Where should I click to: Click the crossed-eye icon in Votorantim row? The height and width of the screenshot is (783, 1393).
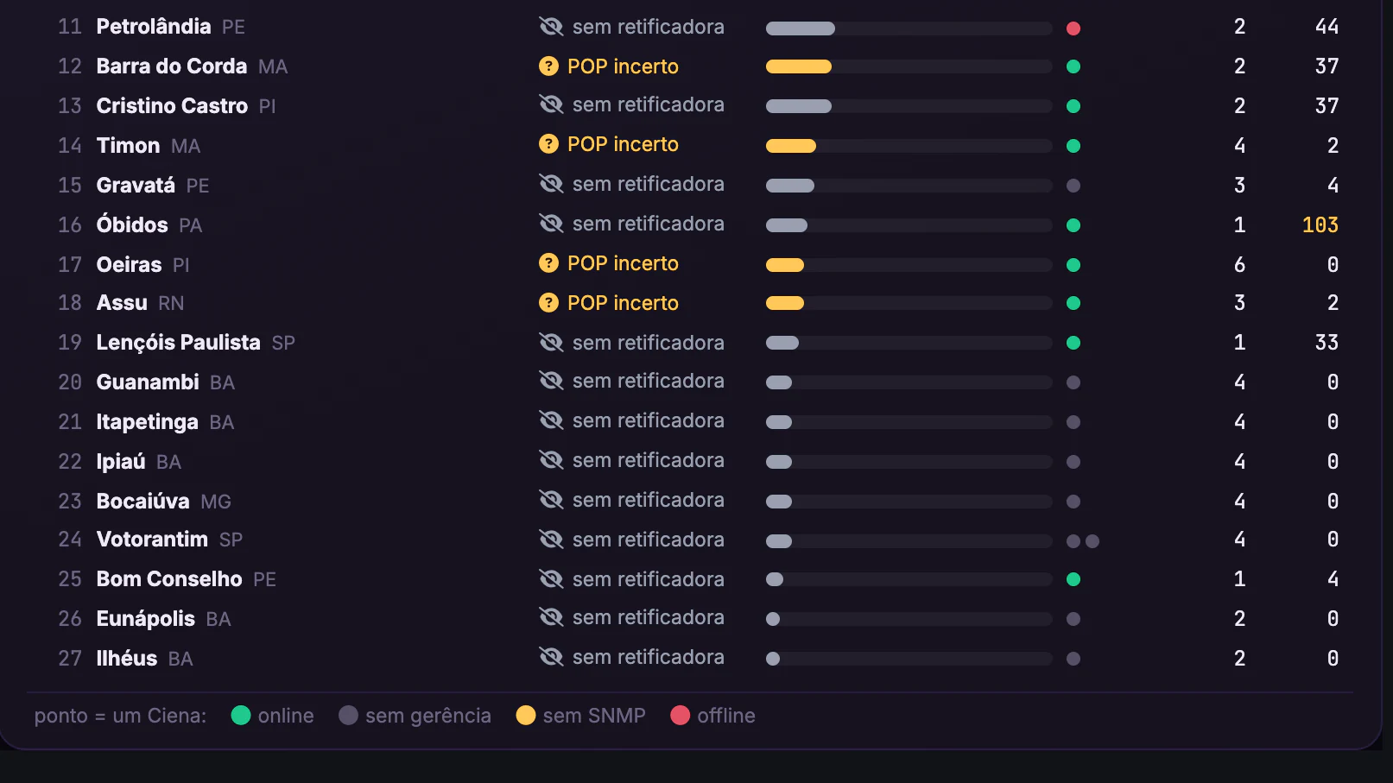[551, 540]
